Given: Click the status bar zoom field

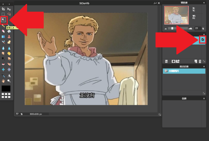Looking at the screenshot, I should pyautogui.click(x=17, y=114).
